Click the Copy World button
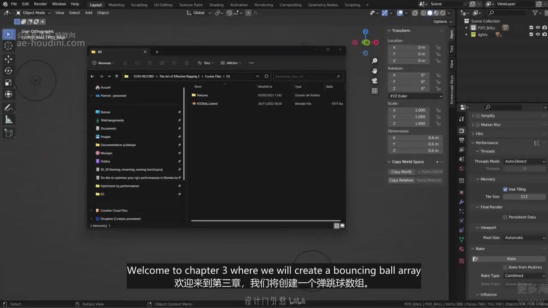 pos(401,172)
